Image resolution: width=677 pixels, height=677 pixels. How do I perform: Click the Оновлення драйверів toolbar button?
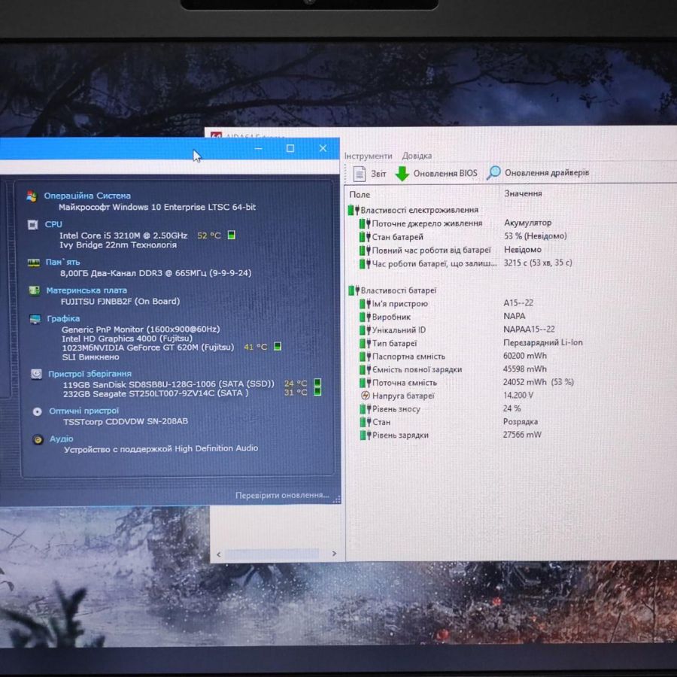coord(538,173)
